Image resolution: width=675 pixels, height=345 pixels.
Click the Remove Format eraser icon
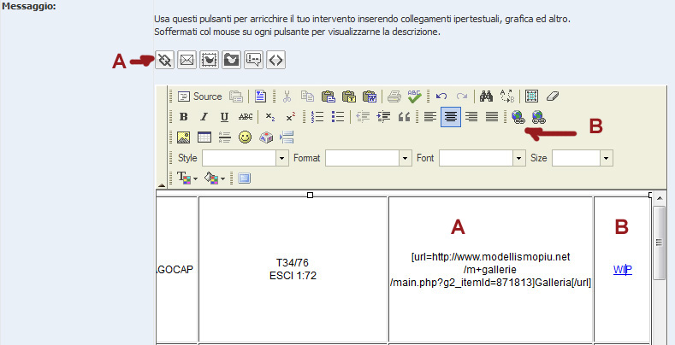pyautogui.click(x=553, y=96)
